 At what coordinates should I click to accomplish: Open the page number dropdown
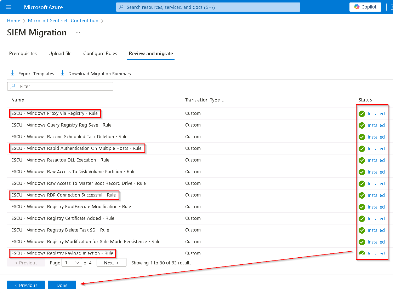[72, 263]
